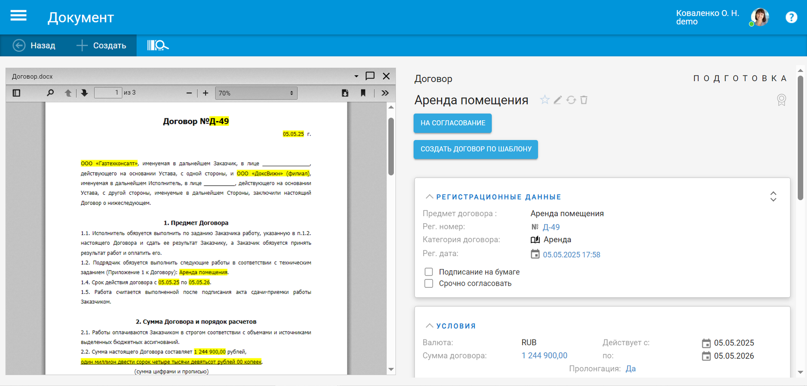The width and height of the screenshot is (807, 386).
Task: Toggle the PDF viewer sidebar
Action: (x=17, y=93)
